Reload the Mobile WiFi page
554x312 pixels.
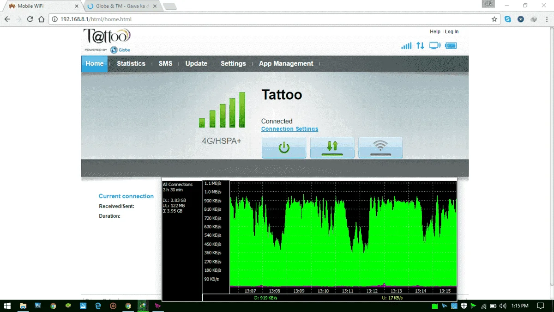pos(30,19)
